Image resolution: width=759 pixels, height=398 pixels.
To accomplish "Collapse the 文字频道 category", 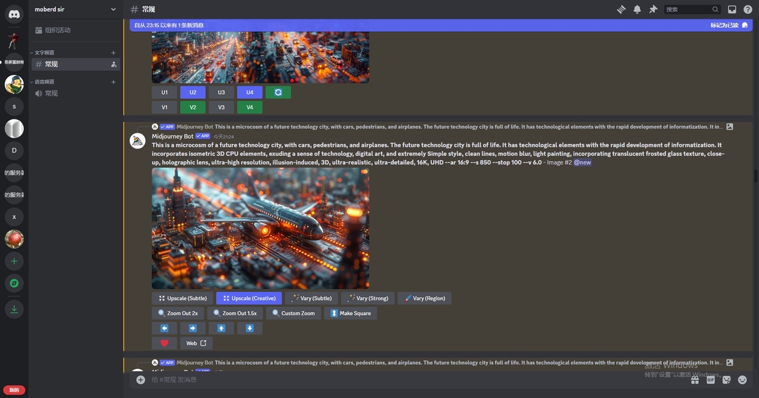I will click(43, 52).
